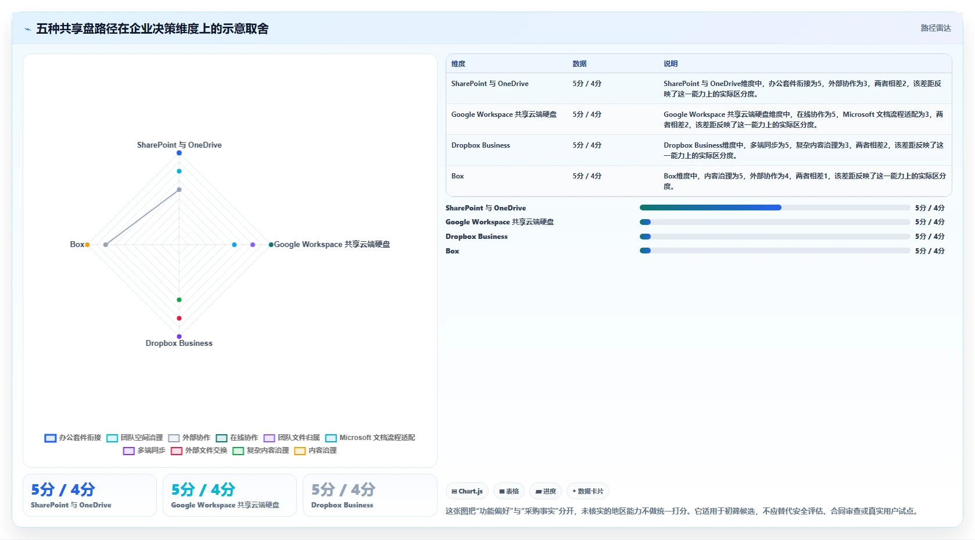The image size is (975, 540).
Task: Select the Dropbox Business table row name
Action: (x=481, y=145)
